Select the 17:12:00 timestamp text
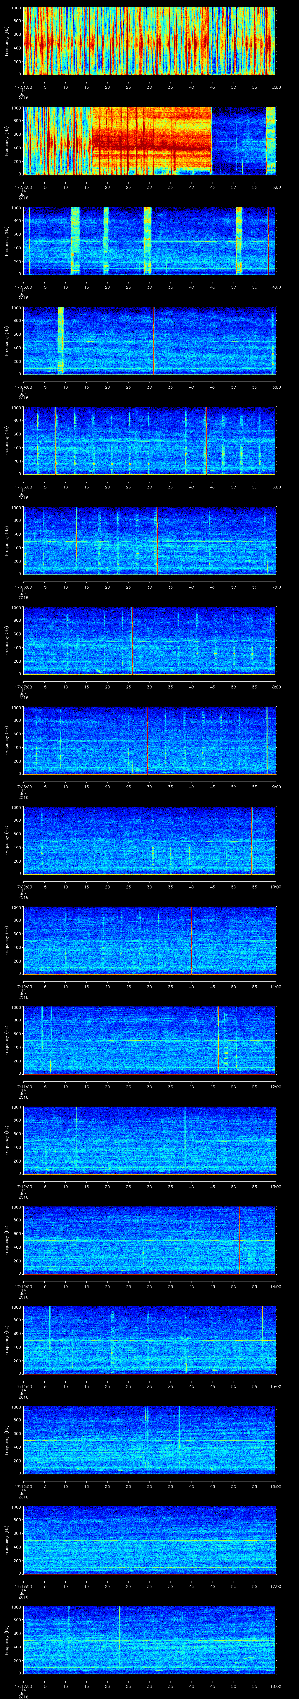Viewport: 299px width, 1699px height. click(24, 1186)
